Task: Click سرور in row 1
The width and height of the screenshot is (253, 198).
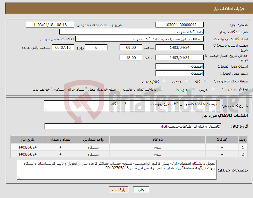Action: 158,147
